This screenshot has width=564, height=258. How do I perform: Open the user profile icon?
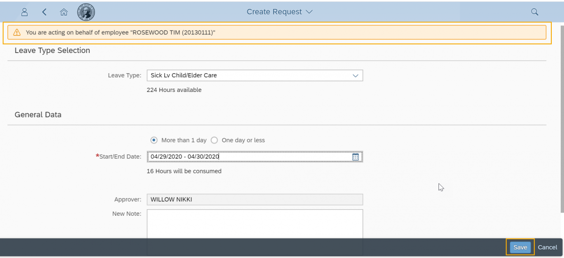(x=25, y=12)
